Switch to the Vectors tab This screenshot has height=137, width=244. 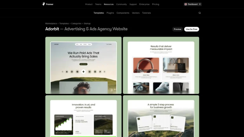tap(136, 13)
